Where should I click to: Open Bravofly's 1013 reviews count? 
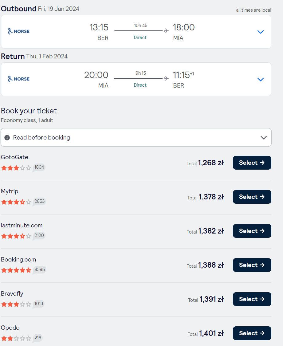click(x=39, y=304)
